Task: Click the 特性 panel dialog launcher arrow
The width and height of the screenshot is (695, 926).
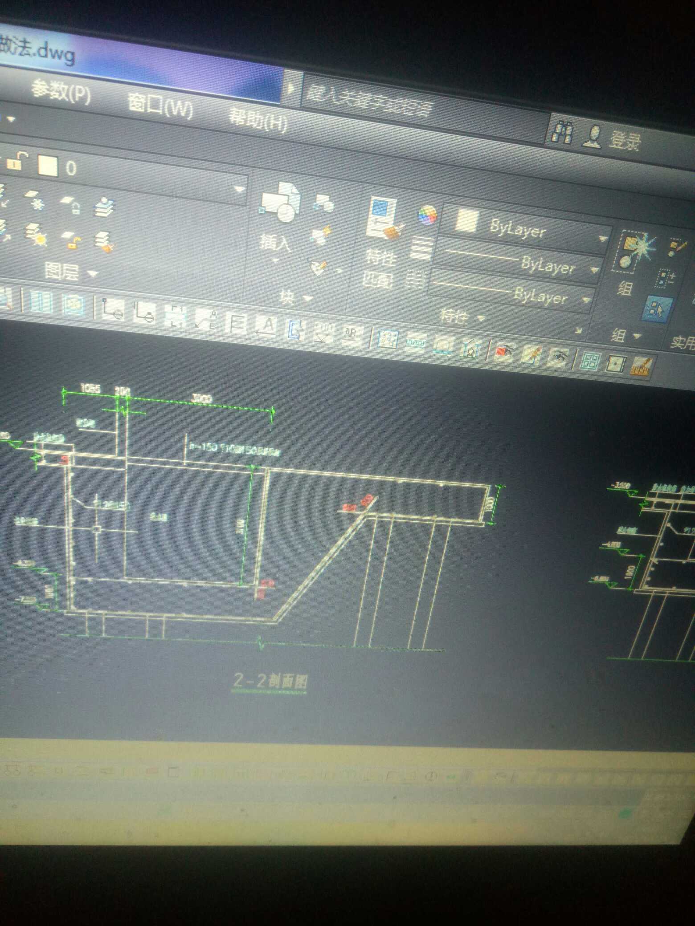Action: pyautogui.click(x=579, y=330)
